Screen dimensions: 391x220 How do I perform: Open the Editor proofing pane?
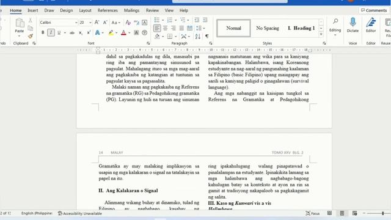point(371,25)
